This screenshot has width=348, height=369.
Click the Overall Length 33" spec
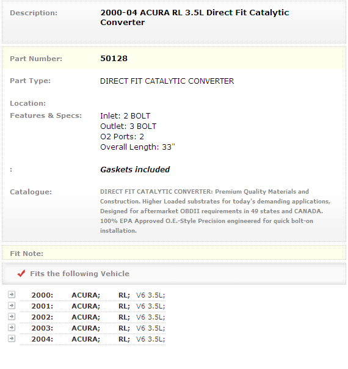point(137,147)
